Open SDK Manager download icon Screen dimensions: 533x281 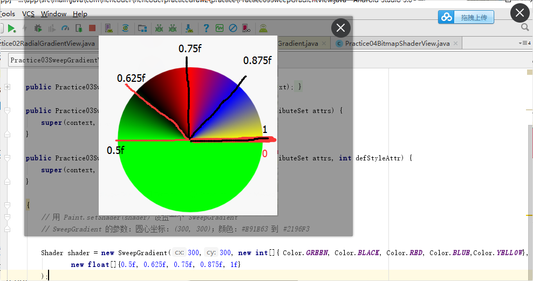click(189, 29)
